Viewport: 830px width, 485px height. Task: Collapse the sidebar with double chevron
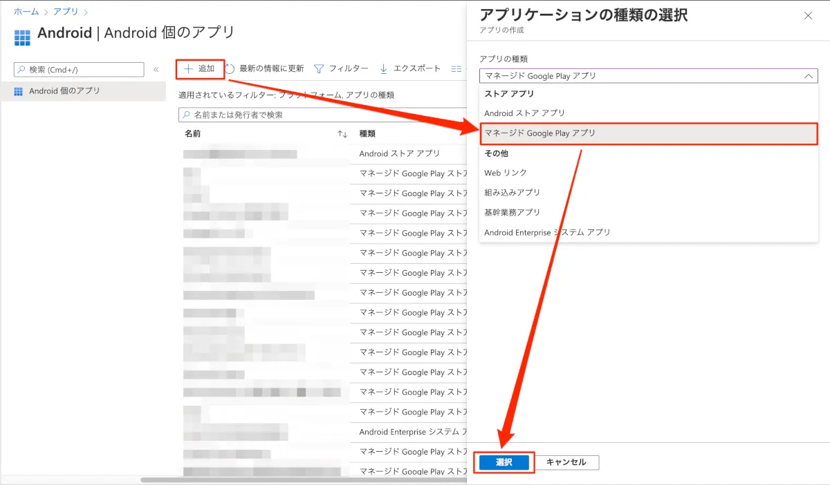pos(156,70)
